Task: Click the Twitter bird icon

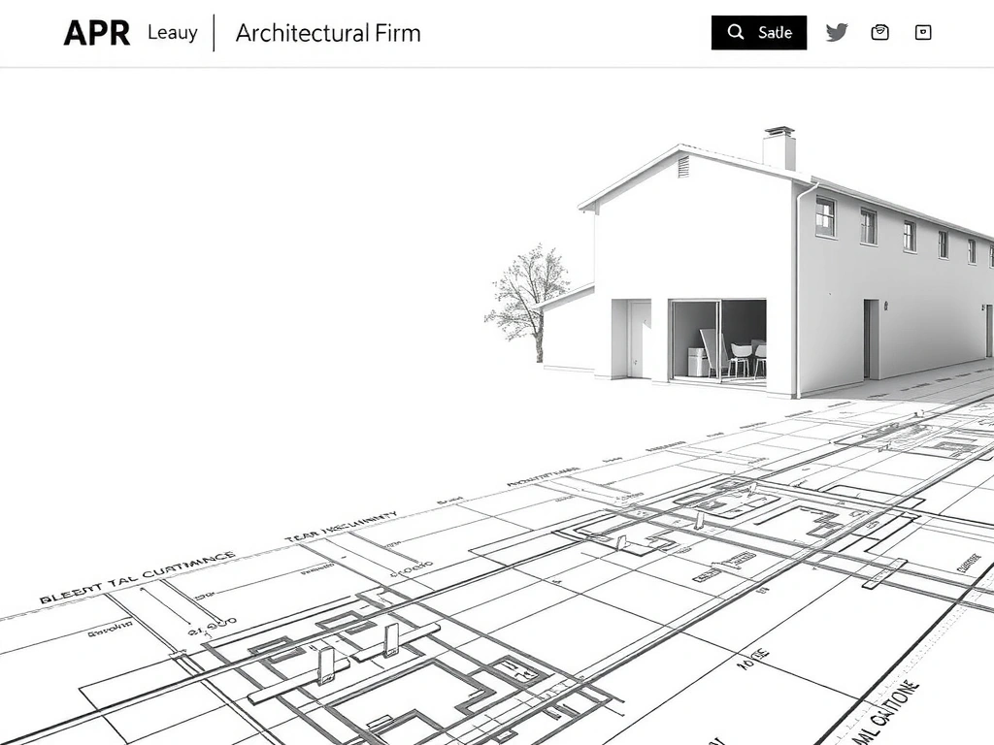Action: point(836,32)
